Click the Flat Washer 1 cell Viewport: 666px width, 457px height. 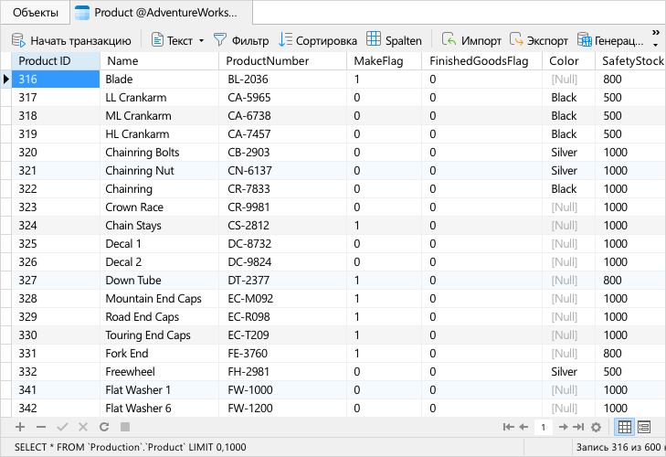point(159,390)
